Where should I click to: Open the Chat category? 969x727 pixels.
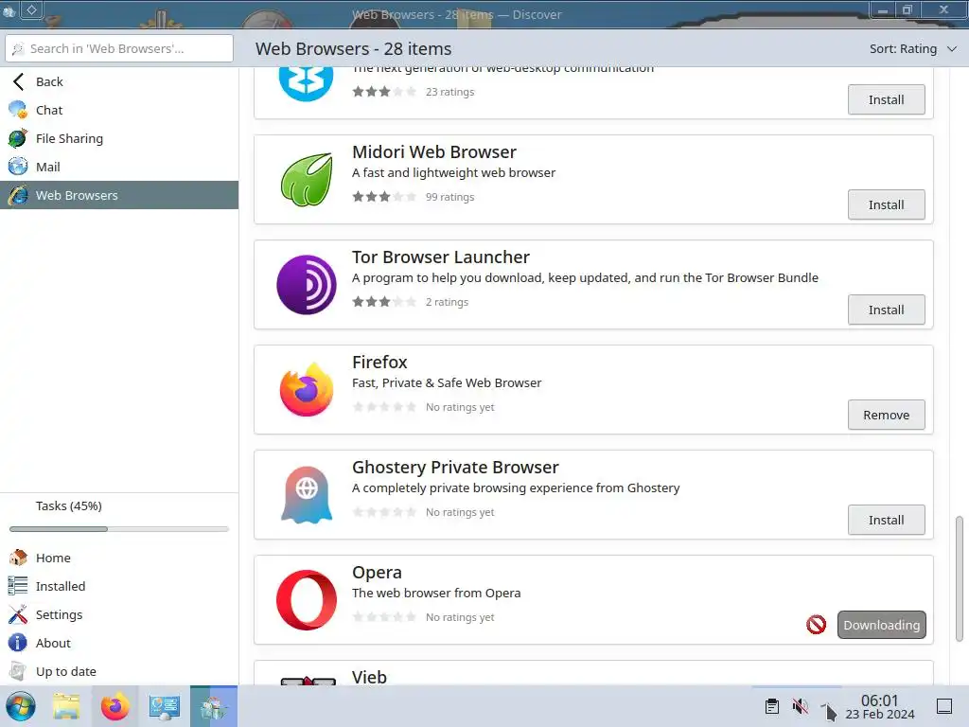[119, 110]
